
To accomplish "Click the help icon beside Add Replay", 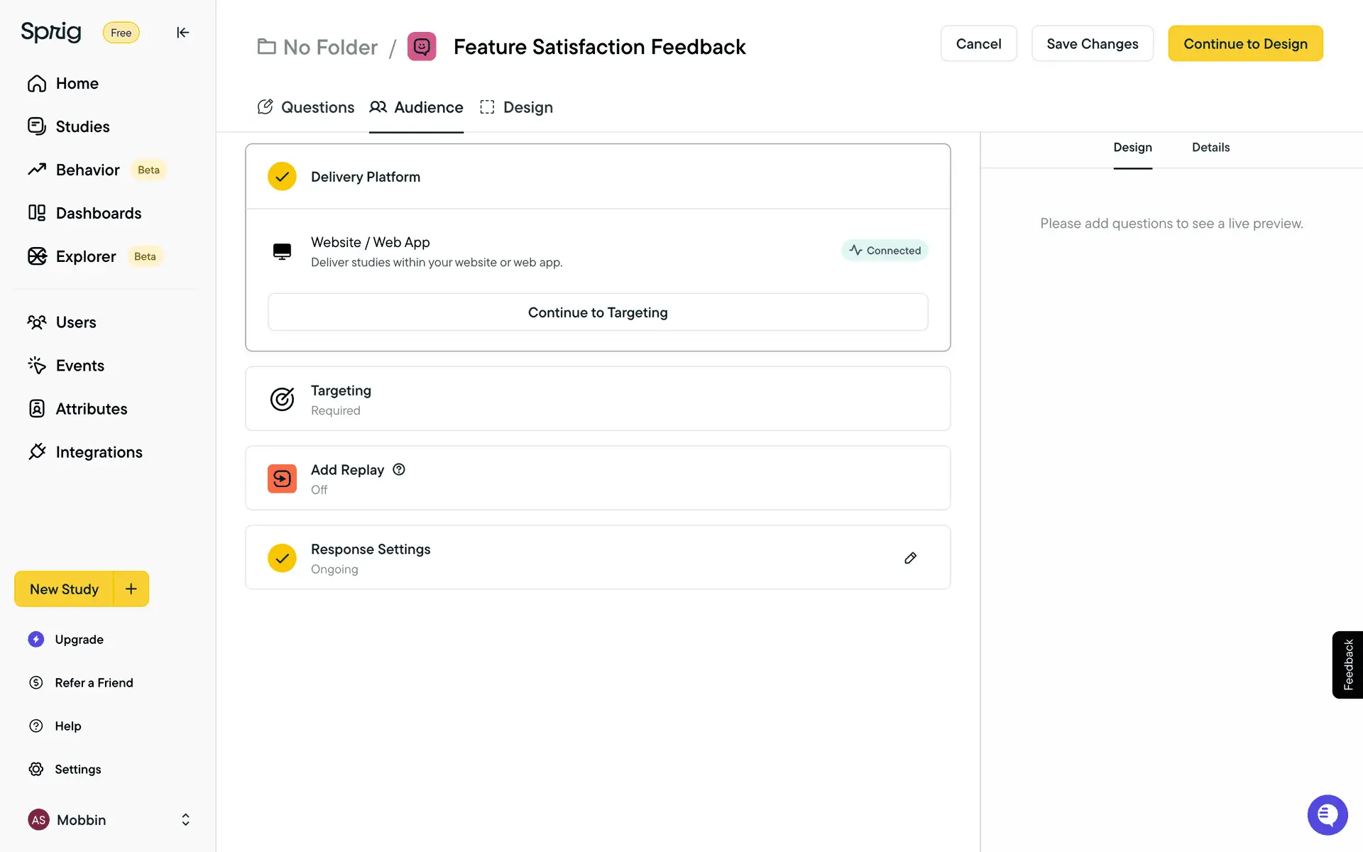I will [399, 469].
